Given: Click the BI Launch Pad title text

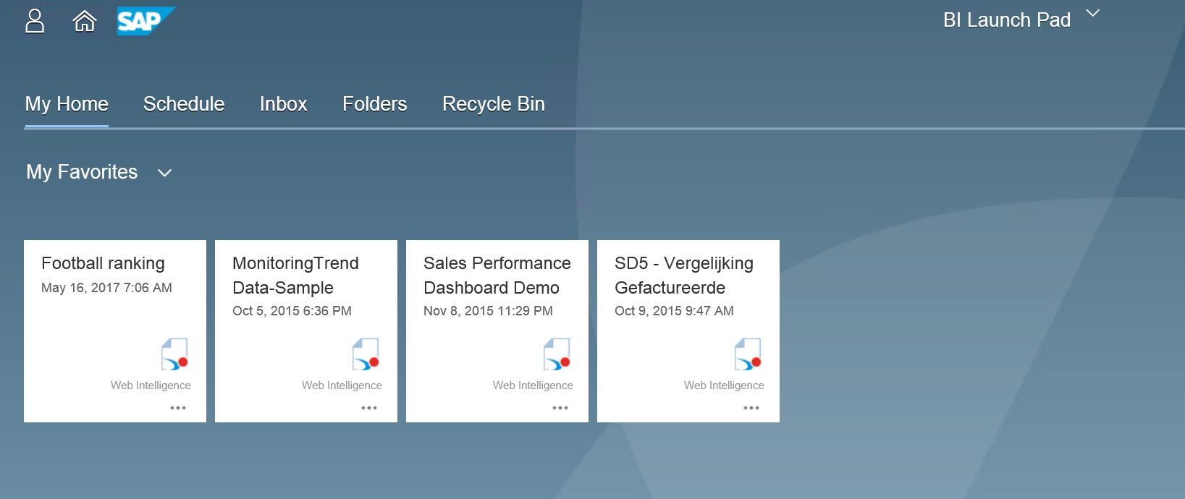Looking at the screenshot, I should (x=1007, y=20).
